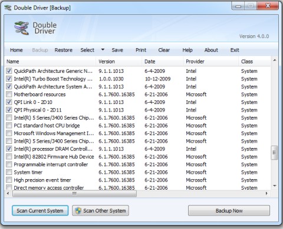Minimize the Double Driver window
Screen dimensions: 283x229
[238, 6]
